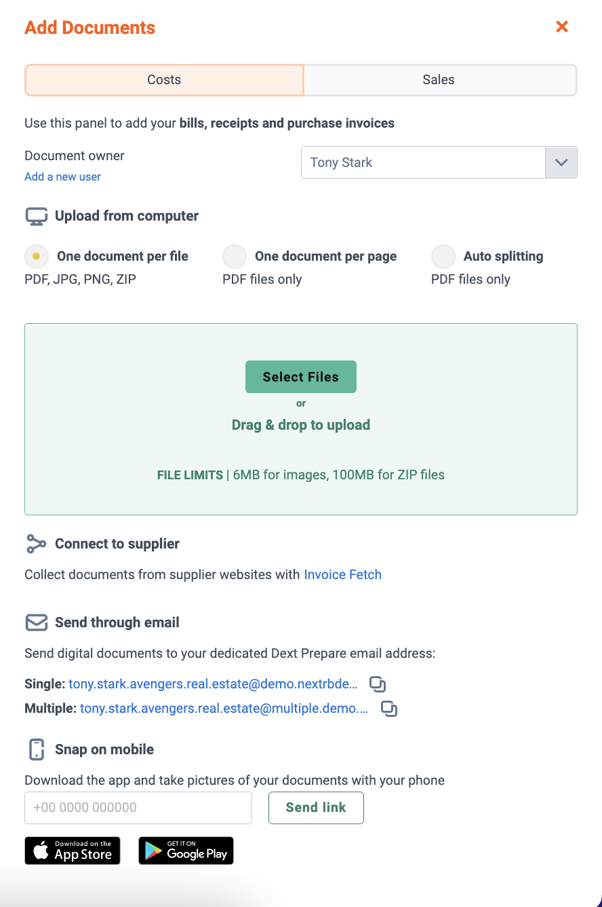Choose the Auto splitting option
Image resolution: width=602 pixels, height=907 pixels.
[443, 257]
